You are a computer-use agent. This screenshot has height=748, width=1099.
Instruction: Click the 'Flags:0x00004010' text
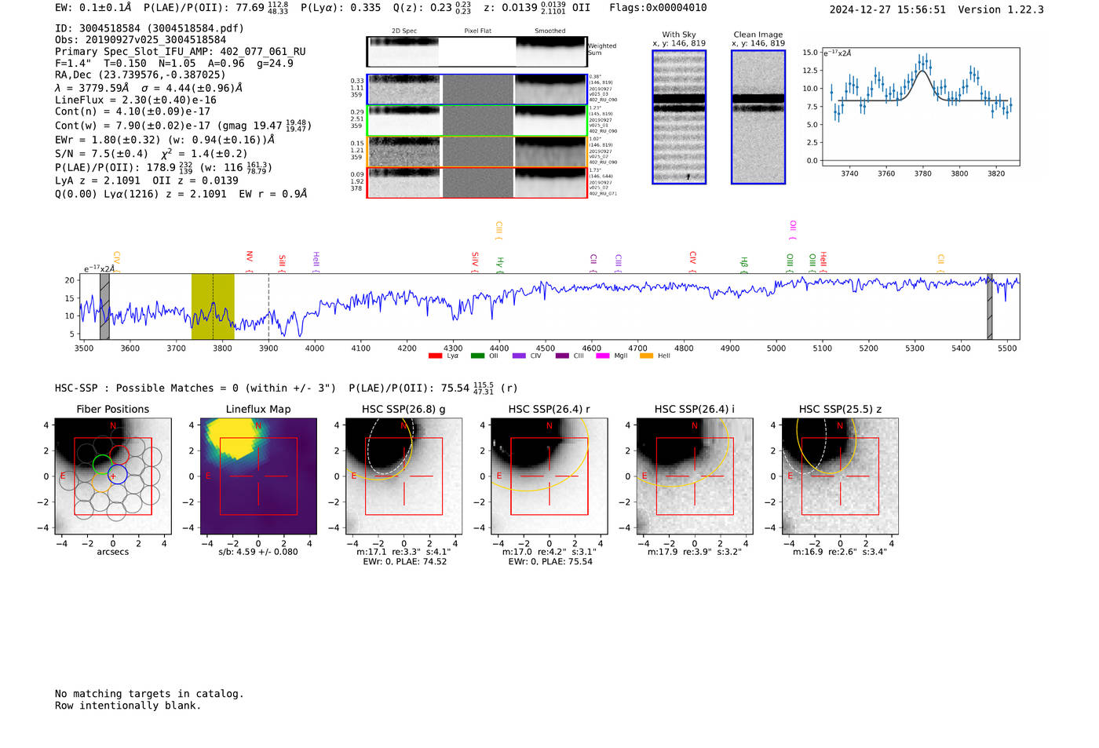tap(658, 8)
